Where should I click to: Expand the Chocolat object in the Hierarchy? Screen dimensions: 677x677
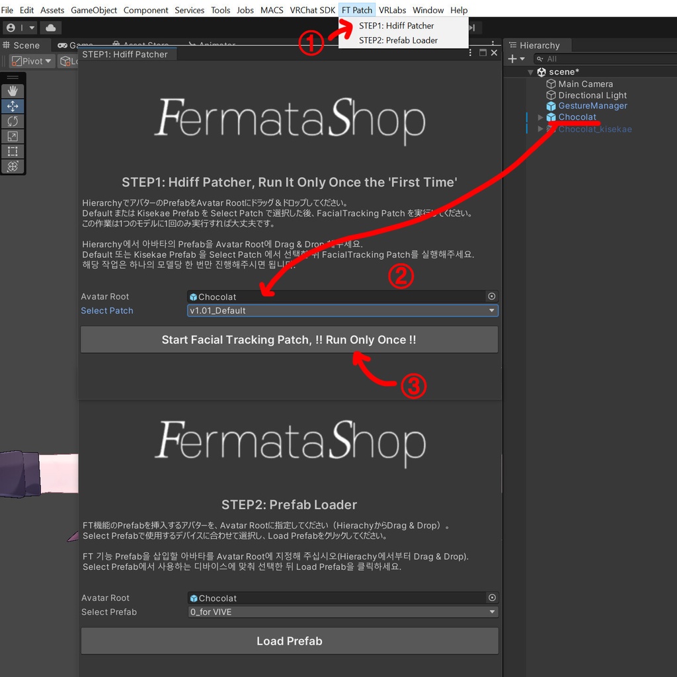pyautogui.click(x=541, y=117)
